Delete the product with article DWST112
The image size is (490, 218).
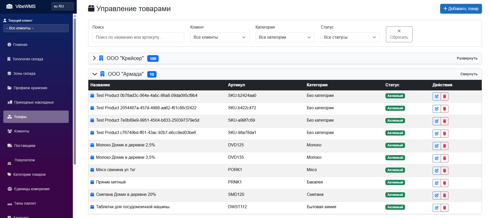tap(445, 208)
